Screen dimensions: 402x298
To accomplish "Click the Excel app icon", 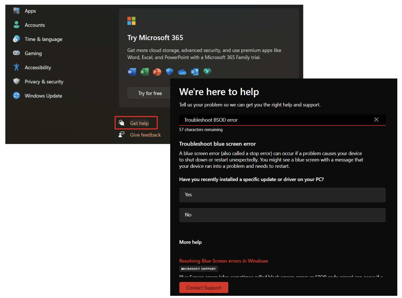I will click(x=144, y=72).
